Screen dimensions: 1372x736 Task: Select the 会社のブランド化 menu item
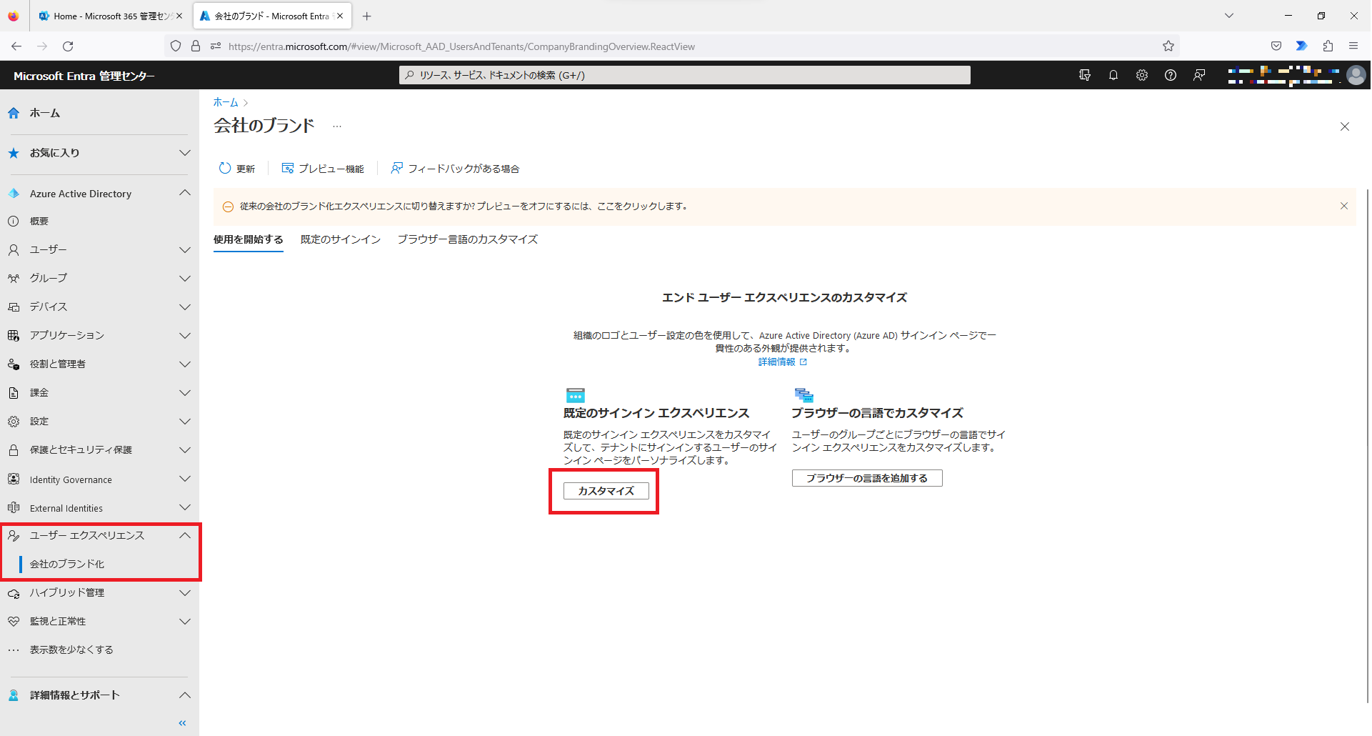click(x=67, y=564)
